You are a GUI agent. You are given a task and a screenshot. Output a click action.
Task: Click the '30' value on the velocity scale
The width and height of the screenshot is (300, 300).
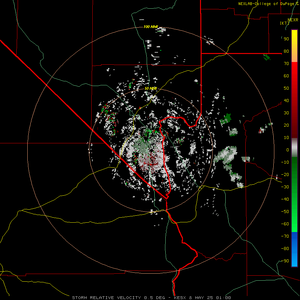(286, 113)
